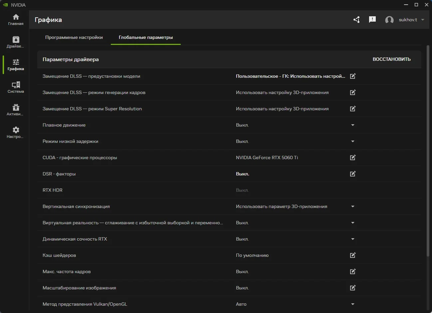Click the Плавное движение label
432x313 pixels.
point(64,125)
